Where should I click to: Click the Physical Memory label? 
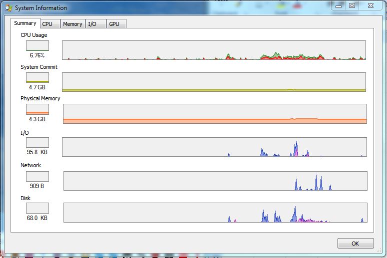pos(40,99)
